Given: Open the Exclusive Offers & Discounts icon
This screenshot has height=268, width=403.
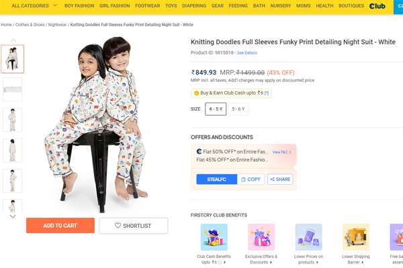Looking at the screenshot, I should coord(261,237).
